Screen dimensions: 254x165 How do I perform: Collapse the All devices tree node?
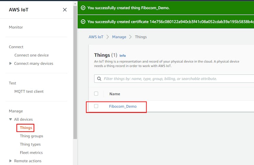tap(11, 119)
